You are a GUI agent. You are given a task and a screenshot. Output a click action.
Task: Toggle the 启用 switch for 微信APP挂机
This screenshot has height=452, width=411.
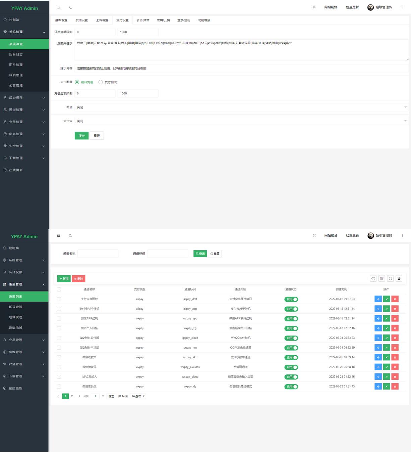(291, 319)
